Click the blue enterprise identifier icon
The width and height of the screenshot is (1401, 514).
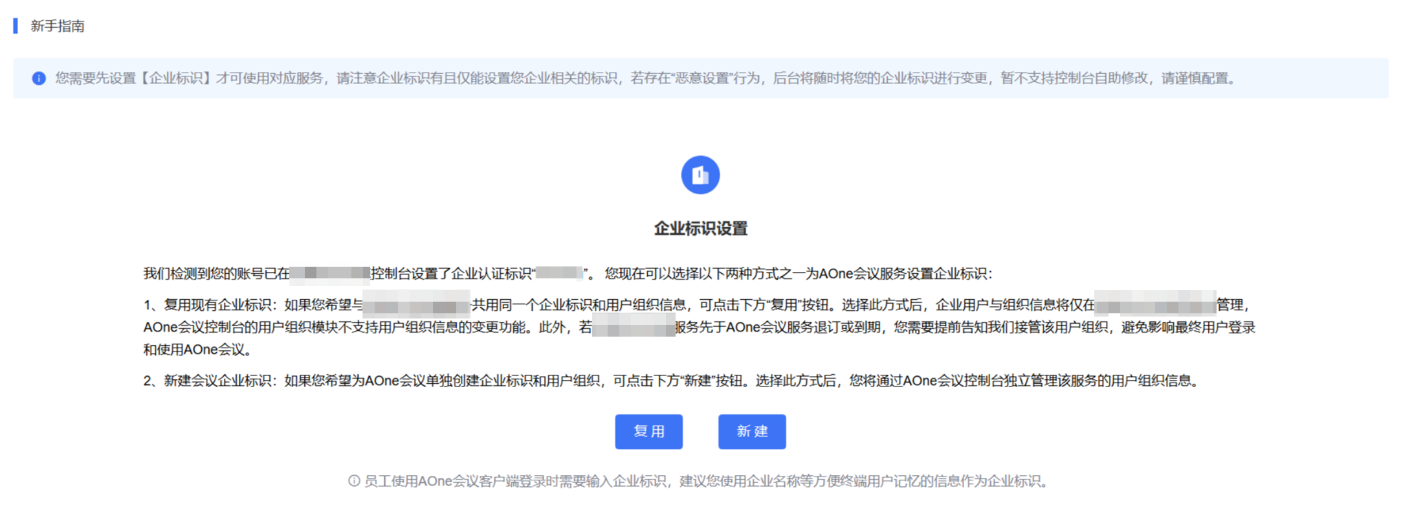tap(700, 175)
